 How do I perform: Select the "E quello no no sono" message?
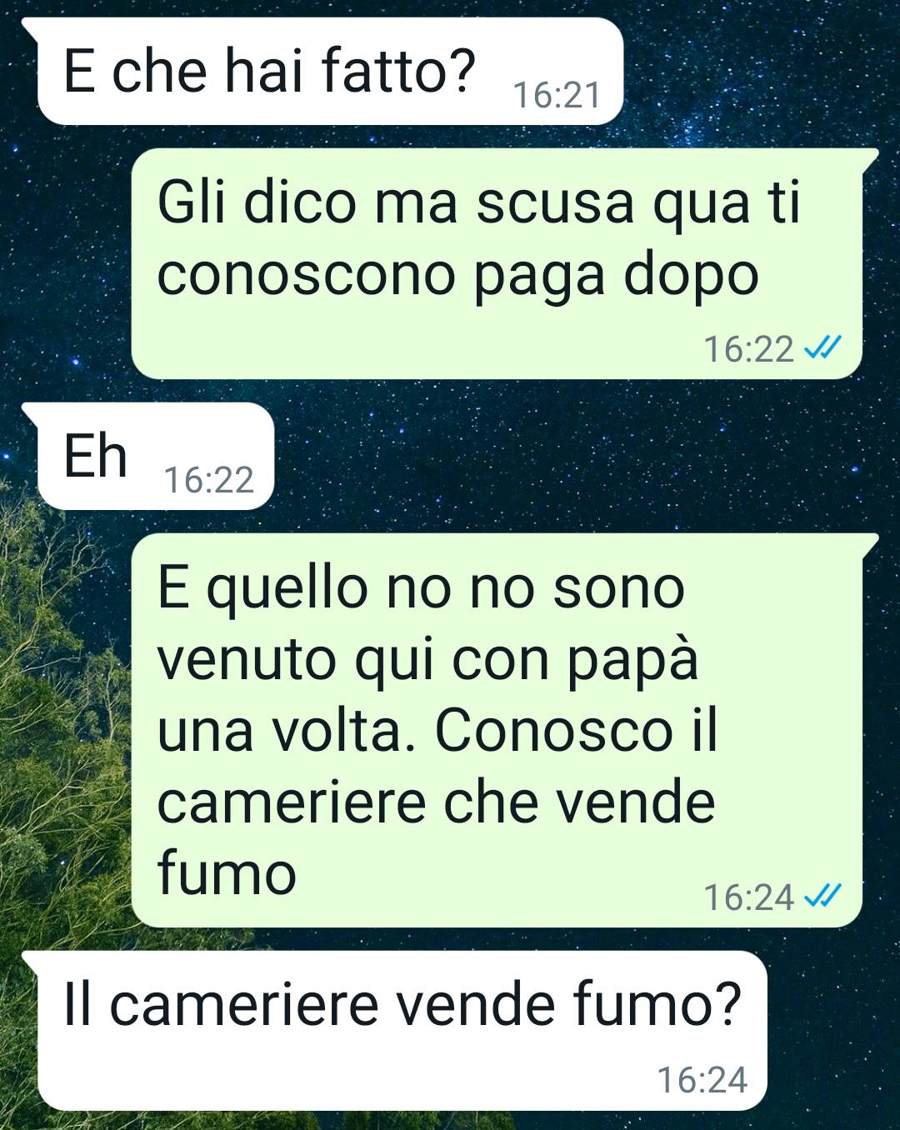coord(497,730)
